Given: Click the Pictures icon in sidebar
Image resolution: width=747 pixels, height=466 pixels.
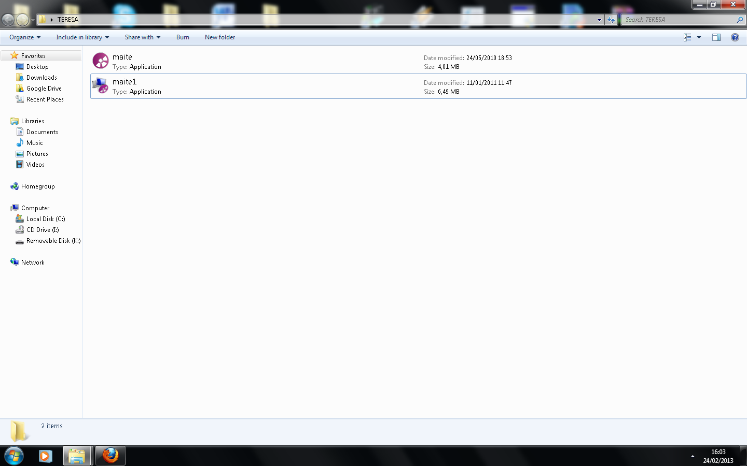Looking at the screenshot, I should coord(20,153).
